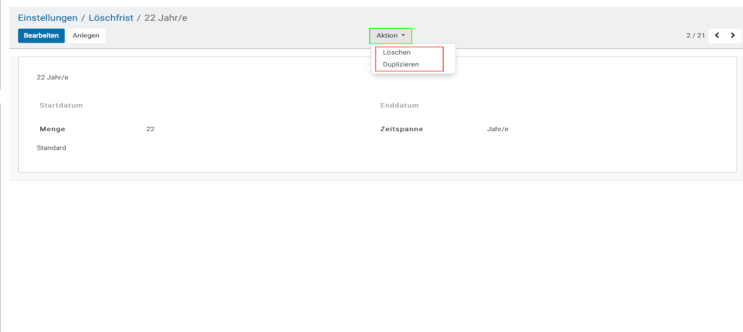Open the Löschfrist breadcrumb link
This screenshot has width=743, height=332.
coord(111,17)
